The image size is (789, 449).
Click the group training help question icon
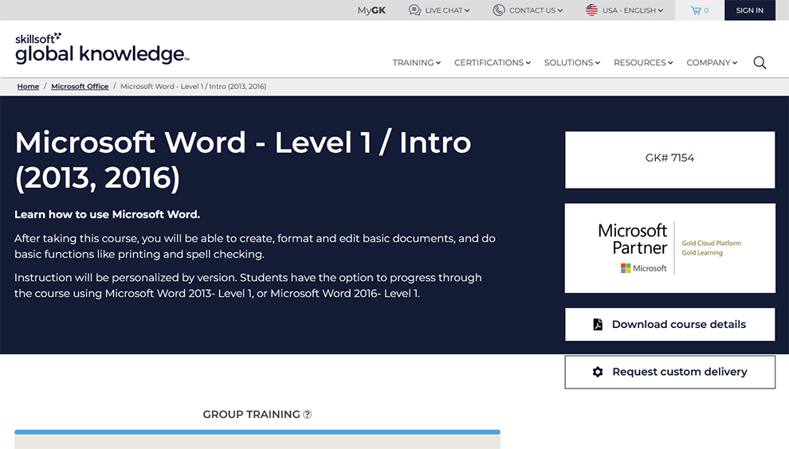(x=308, y=414)
